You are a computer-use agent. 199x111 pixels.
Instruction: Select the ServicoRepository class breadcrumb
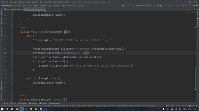[69, 6]
